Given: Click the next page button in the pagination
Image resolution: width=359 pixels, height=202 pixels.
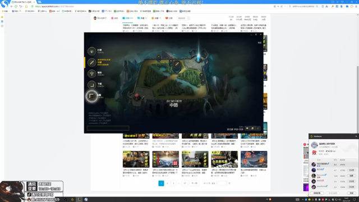Looking at the screenshot, I should click(194, 183).
